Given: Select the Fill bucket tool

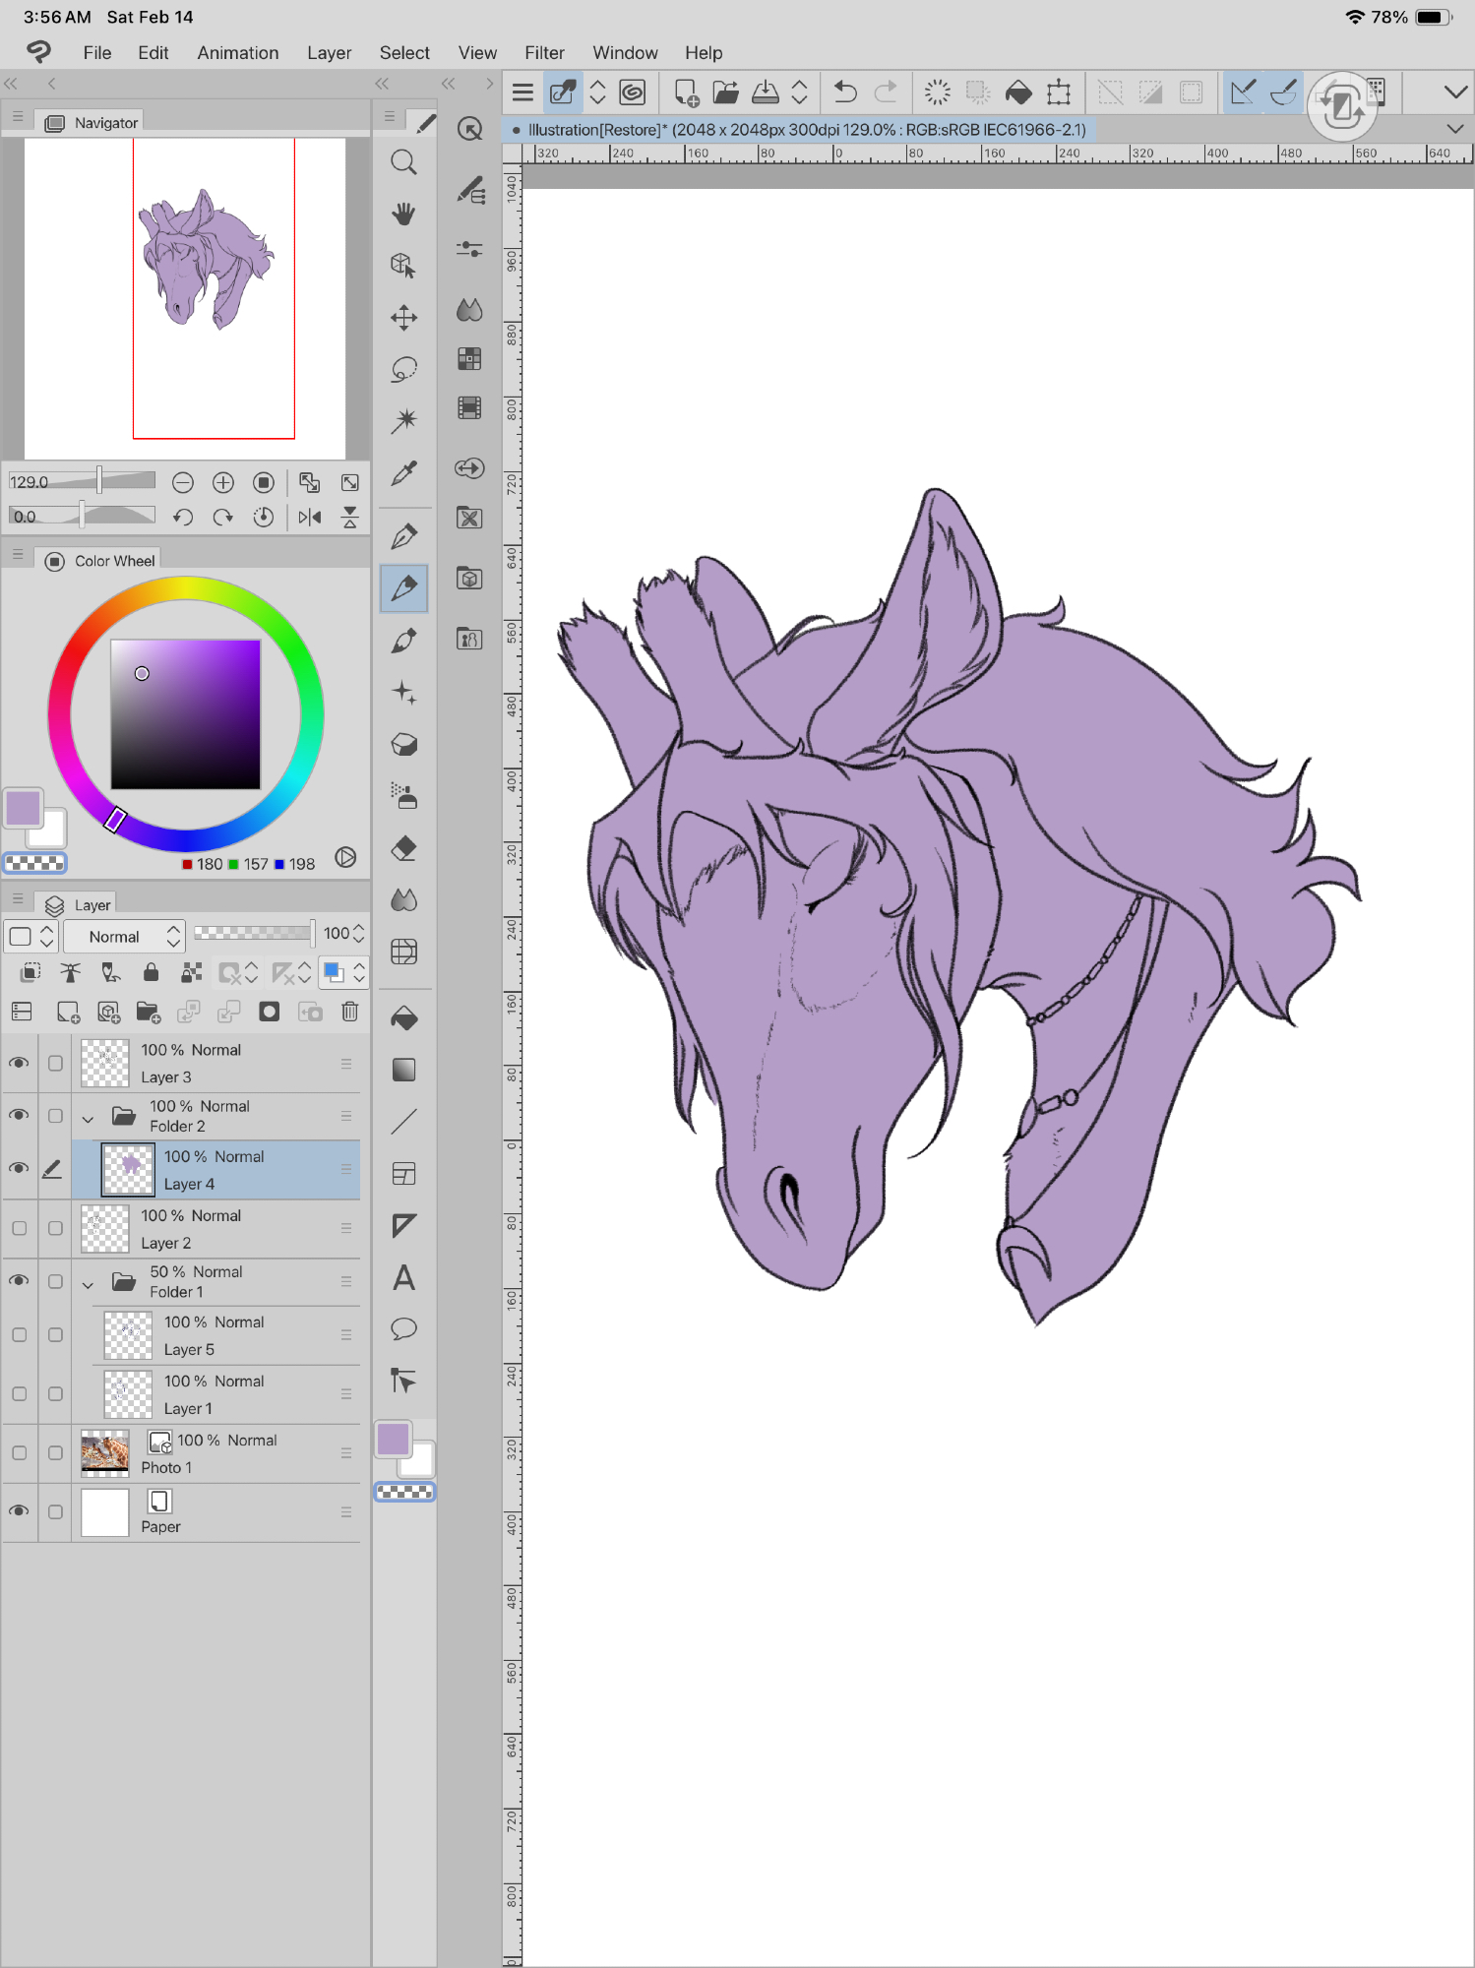Looking at the screenshot, I should click(403, 1018).
